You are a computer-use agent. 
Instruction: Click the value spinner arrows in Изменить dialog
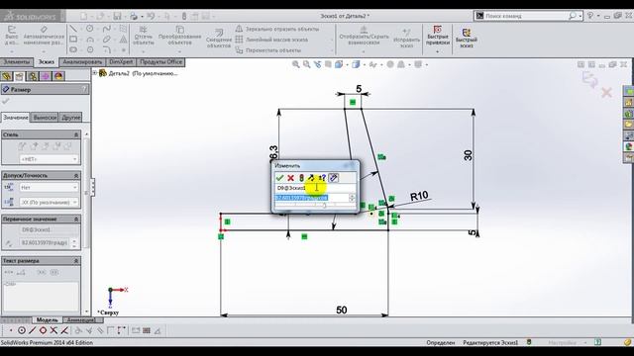[x=352, y=198]
